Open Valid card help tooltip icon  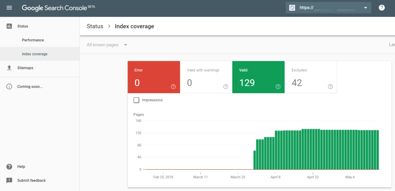(278, 87)
